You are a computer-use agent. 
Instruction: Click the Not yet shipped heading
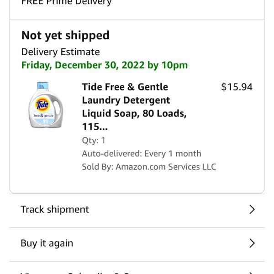[65, 36]
